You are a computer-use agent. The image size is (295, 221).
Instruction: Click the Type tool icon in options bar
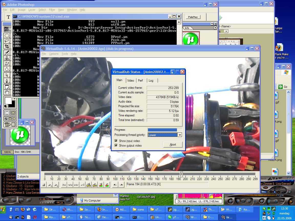8,17
